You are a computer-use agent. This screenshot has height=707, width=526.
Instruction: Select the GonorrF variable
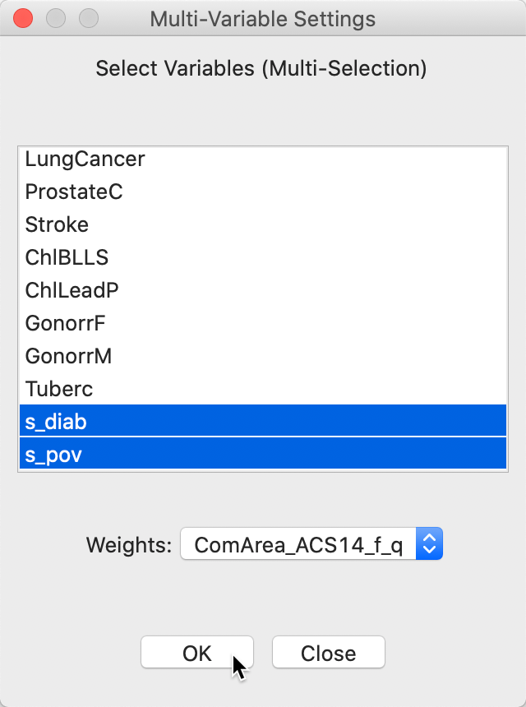(65, 323)
